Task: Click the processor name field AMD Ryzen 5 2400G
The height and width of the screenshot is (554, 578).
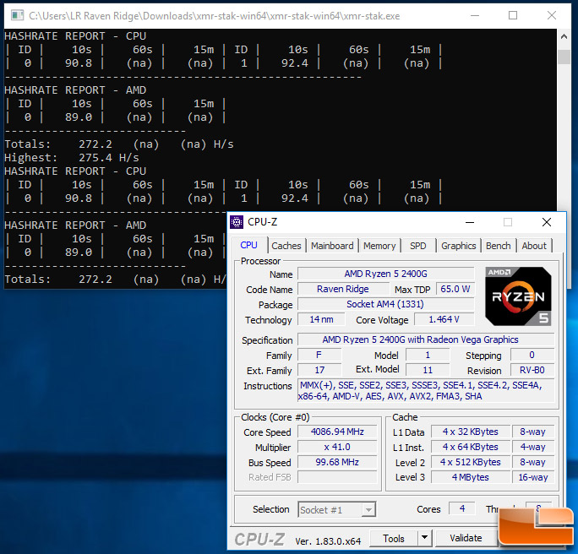Action: 385,274
